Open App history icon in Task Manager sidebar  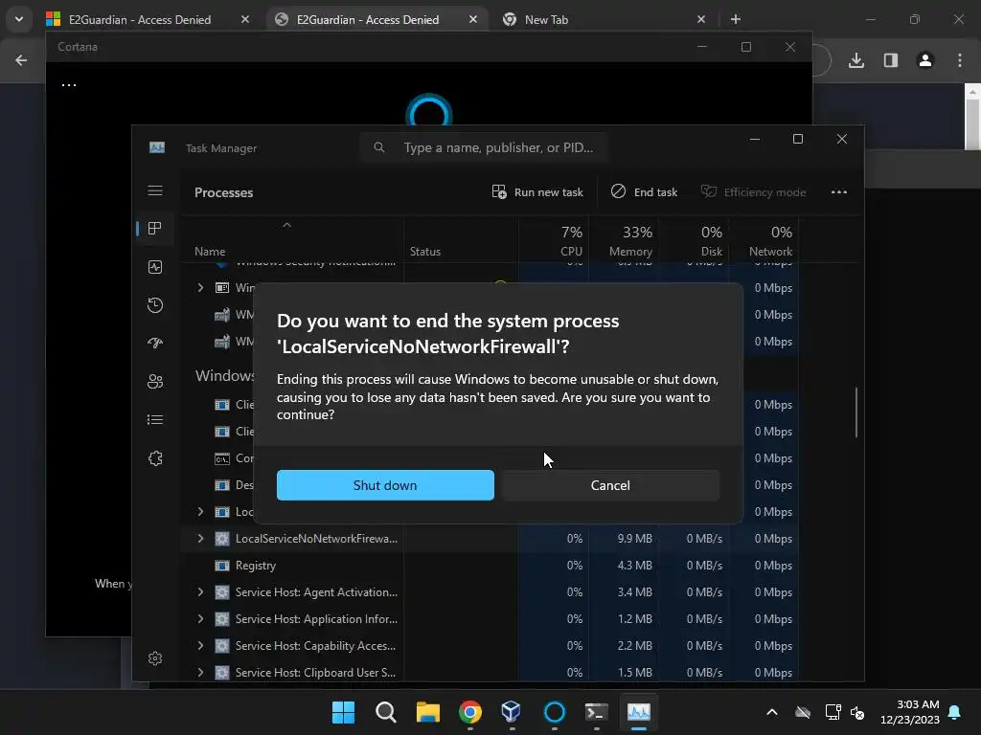155,305
